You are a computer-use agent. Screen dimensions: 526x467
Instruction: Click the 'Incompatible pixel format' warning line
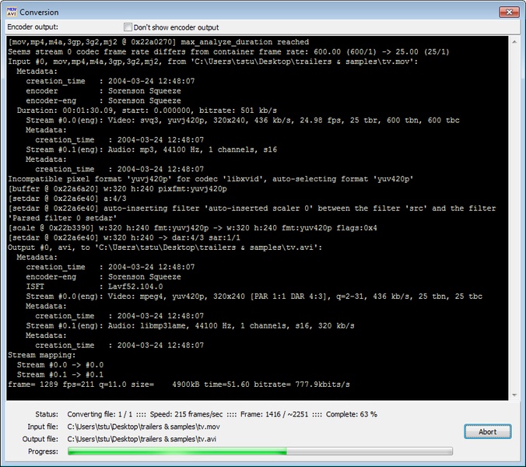(210, 179)
